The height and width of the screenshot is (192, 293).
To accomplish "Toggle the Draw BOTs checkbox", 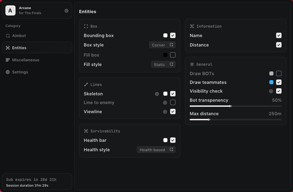I will pos(279,73).
